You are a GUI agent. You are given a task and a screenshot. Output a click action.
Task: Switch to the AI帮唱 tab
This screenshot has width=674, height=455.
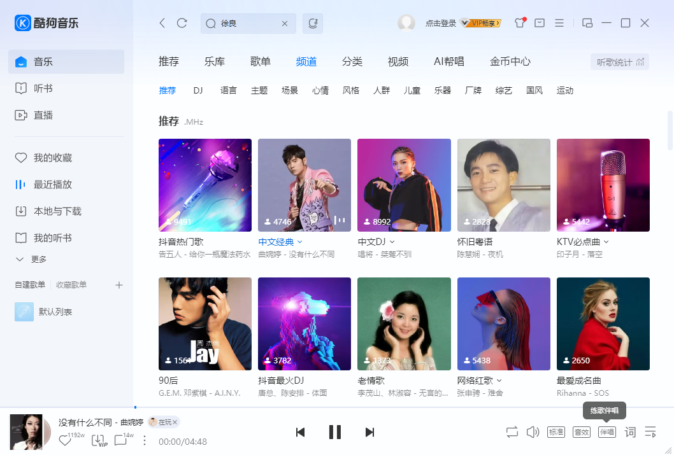(448, 62)
